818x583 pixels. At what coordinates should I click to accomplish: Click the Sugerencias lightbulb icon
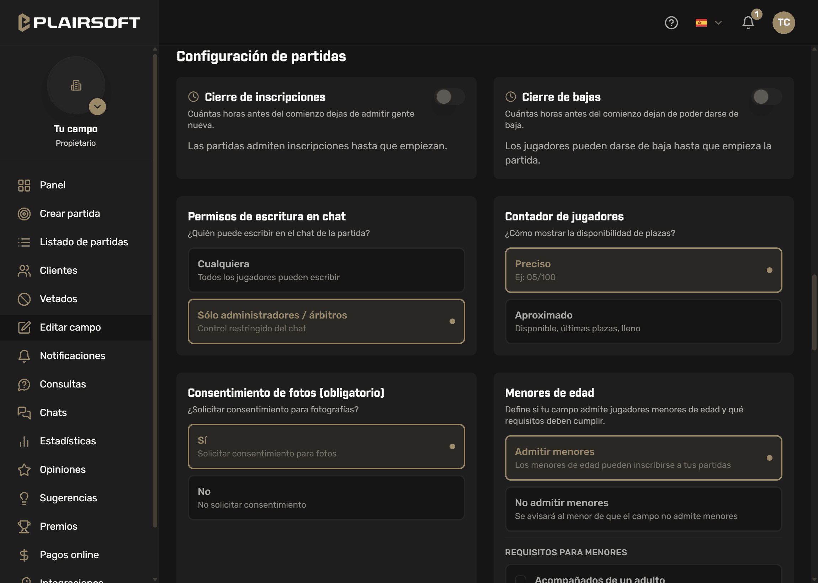(24, 498)
